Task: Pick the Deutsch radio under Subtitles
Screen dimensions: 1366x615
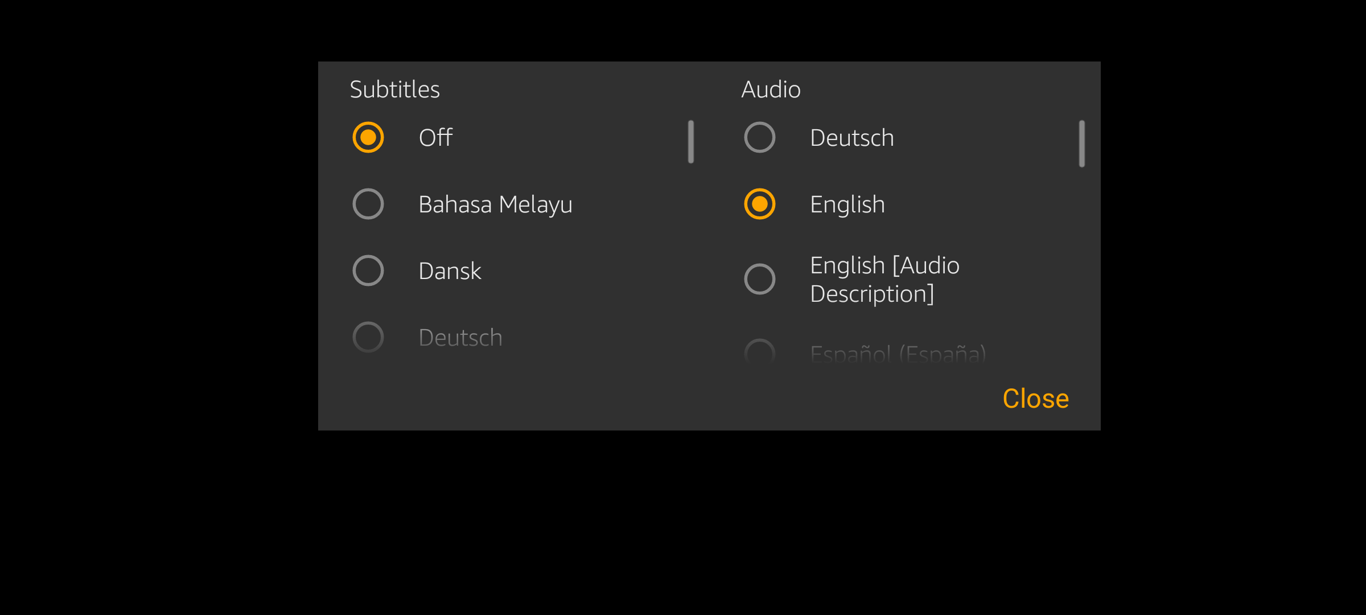Action: point(368,337)
